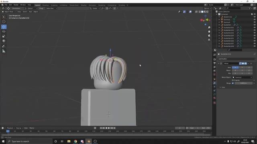Toggle Flip X button in Mirror modifier

pyautogui.click(x=235, y=73)
